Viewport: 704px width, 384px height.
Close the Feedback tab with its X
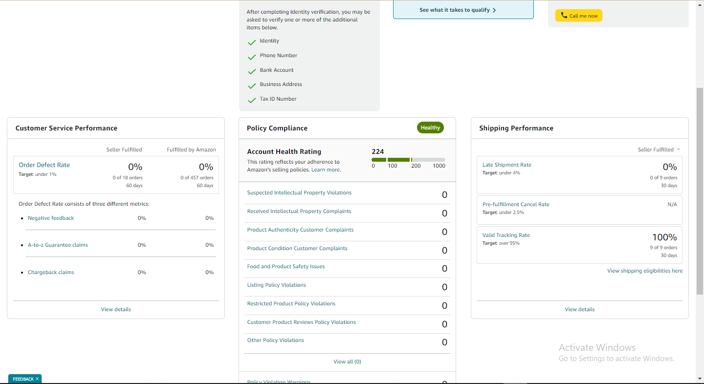point(37,379)
